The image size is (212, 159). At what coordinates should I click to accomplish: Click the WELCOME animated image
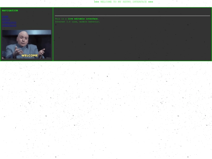pyautogui.click(x=27, y=44)
